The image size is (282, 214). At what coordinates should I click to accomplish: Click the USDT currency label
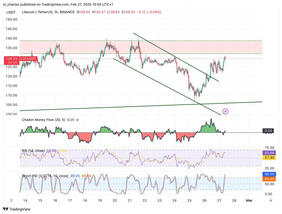pyautogui.click(x=11, y=12)
